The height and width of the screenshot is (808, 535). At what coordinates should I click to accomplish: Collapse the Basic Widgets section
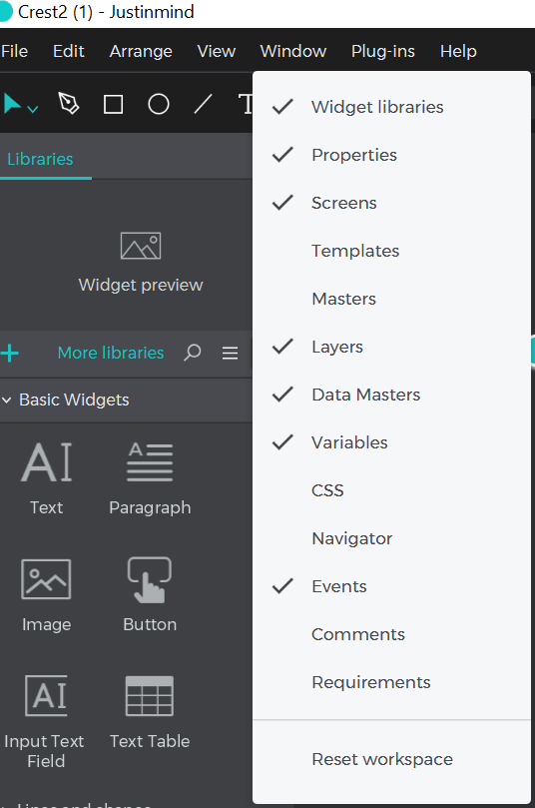(x=7, y=400)
